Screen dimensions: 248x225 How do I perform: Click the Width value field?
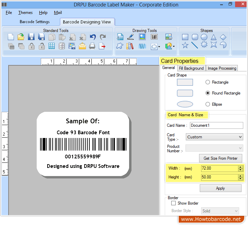[219, 168]
